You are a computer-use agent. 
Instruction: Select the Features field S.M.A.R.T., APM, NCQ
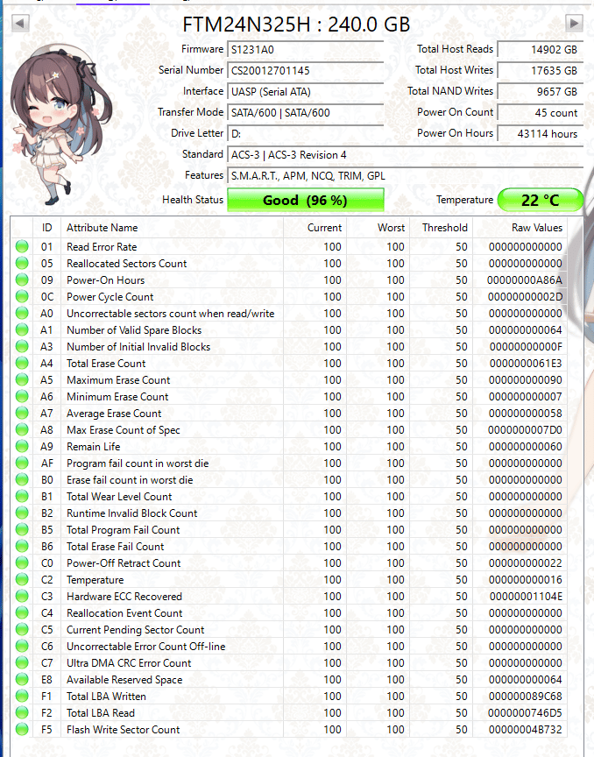pyautogui.click(x=405, y=176)
